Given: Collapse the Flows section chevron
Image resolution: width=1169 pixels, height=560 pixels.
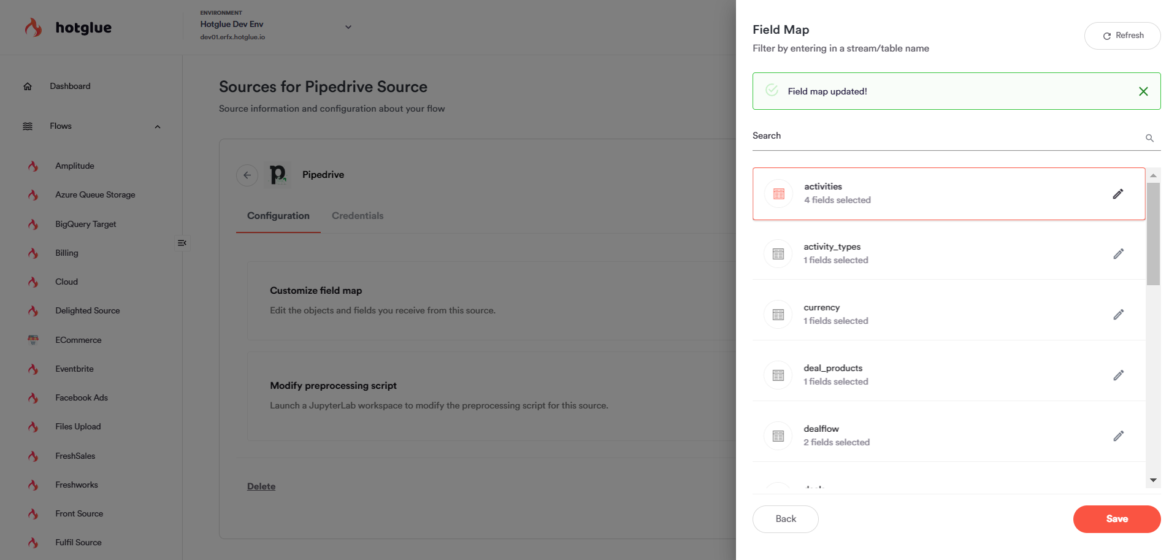Looking at the screenshot, I should pos(158,127).
